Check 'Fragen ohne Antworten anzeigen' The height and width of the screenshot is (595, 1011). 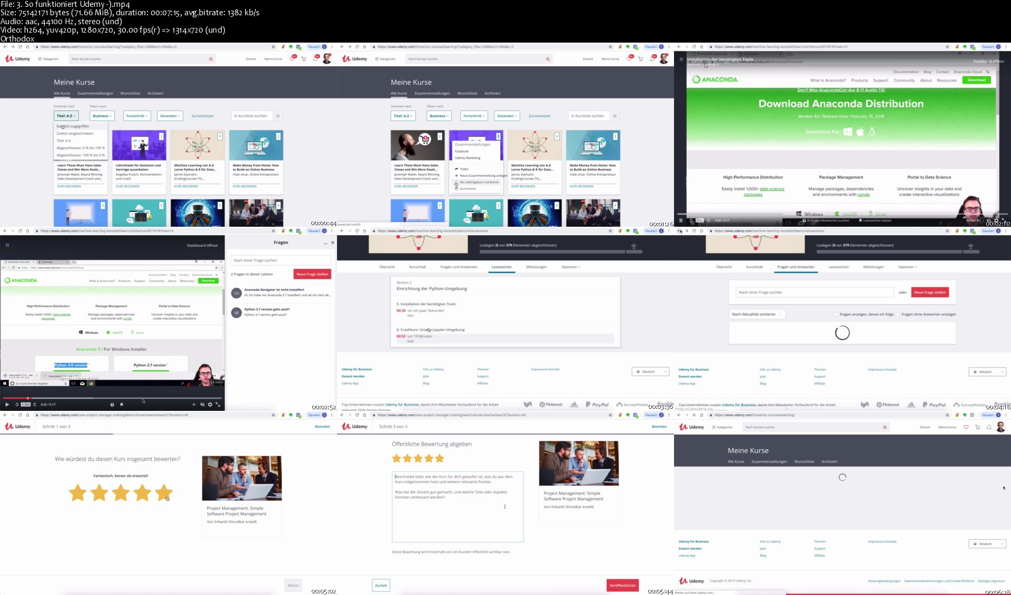tap(898, 315)
